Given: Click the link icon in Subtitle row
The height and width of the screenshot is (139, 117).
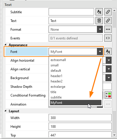Looking at the screenshot, I should [108, 12].
